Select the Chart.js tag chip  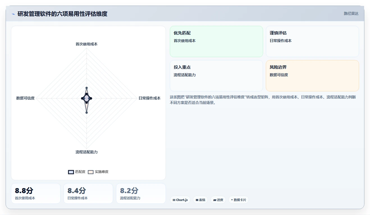click(180, 200)
